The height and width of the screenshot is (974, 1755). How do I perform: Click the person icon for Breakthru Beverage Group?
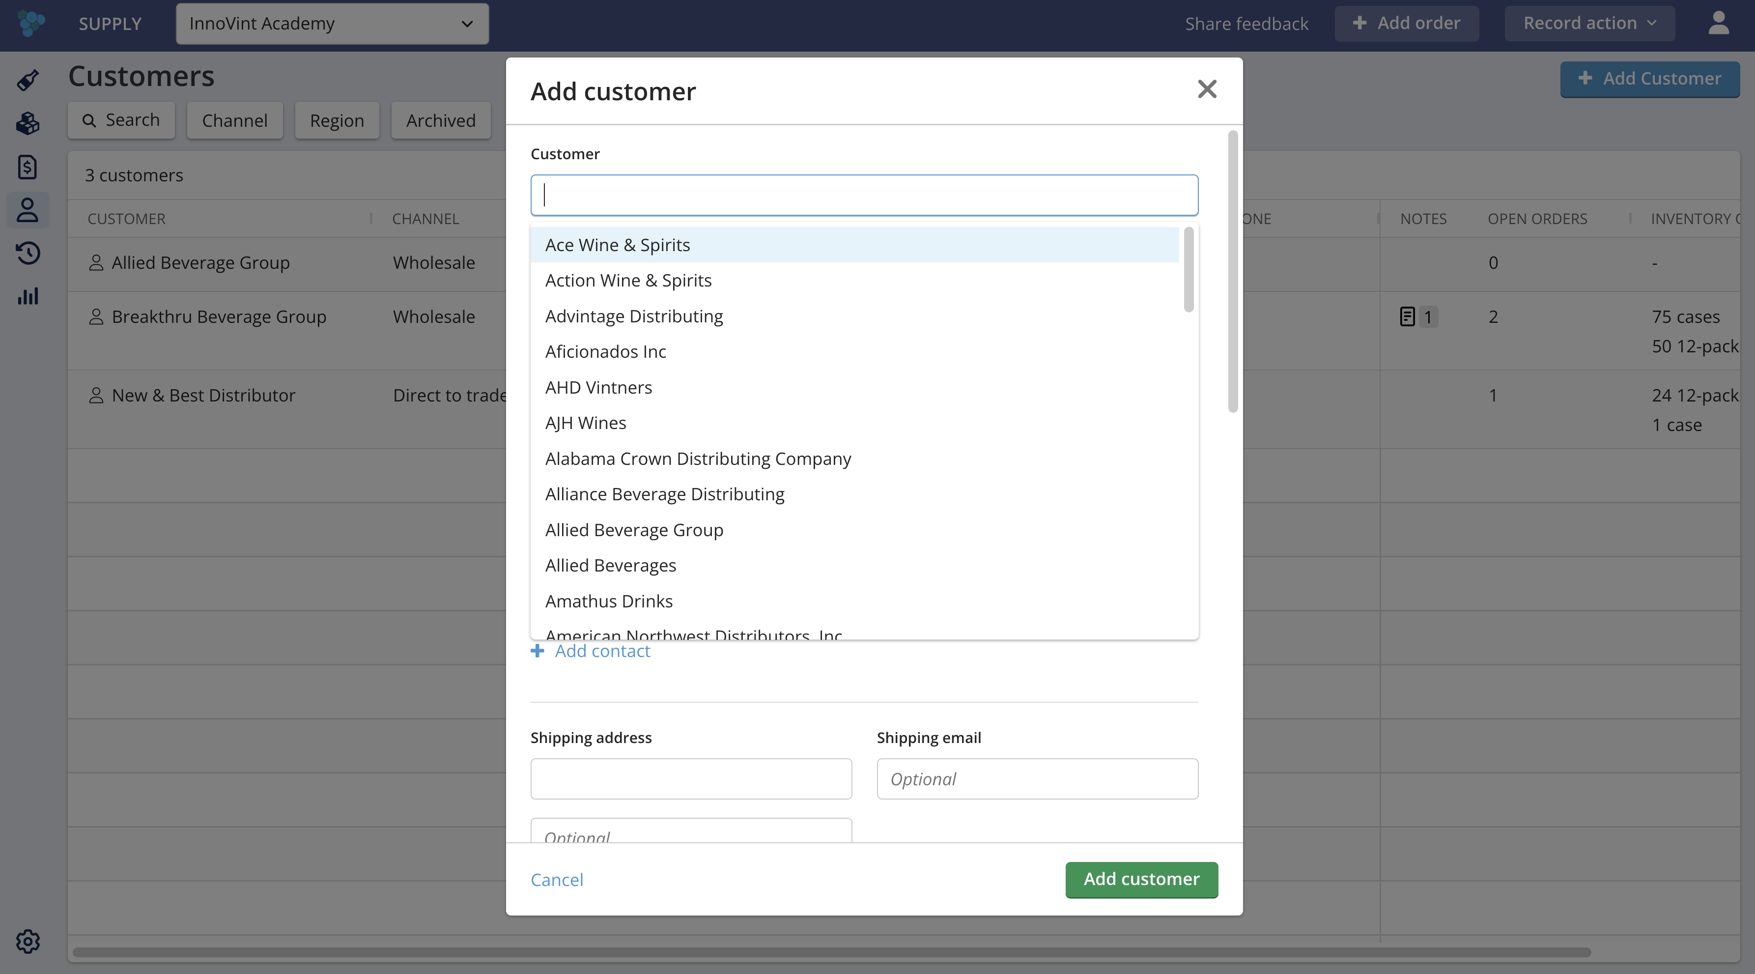96,316
